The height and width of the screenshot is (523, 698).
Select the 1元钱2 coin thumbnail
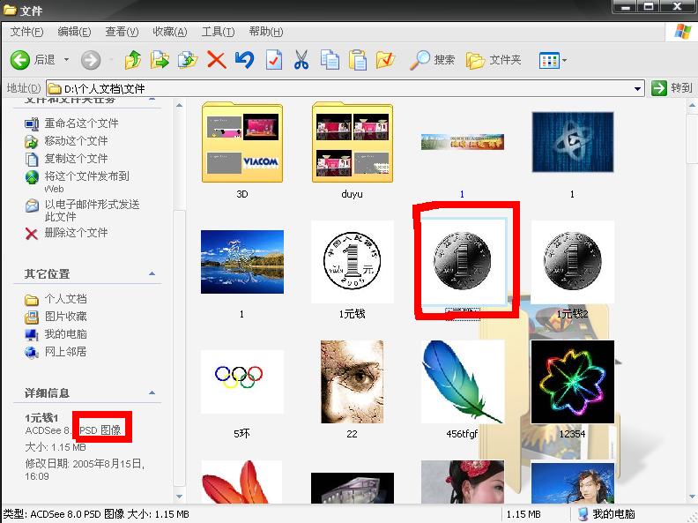pos(573,262)
